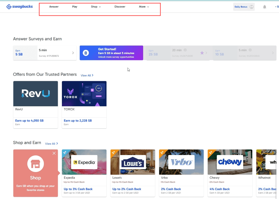
Task: Click 4% Cash Back on Chewy
Action: (220, 189)
